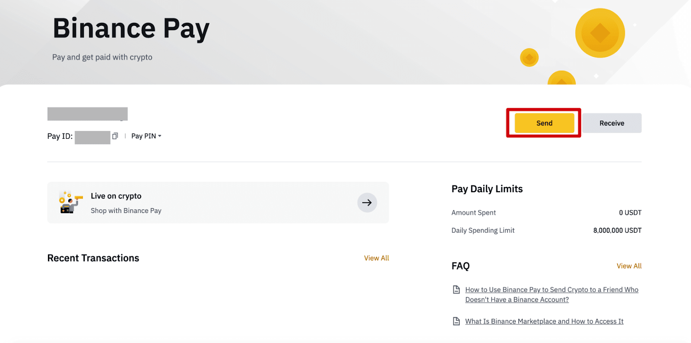View all recent transactions
Viewport: 691px width, 343px height.
coord(376,258)
